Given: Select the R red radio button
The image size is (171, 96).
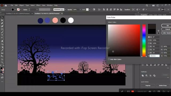Looking at the screenshot, I should (149, 46).
